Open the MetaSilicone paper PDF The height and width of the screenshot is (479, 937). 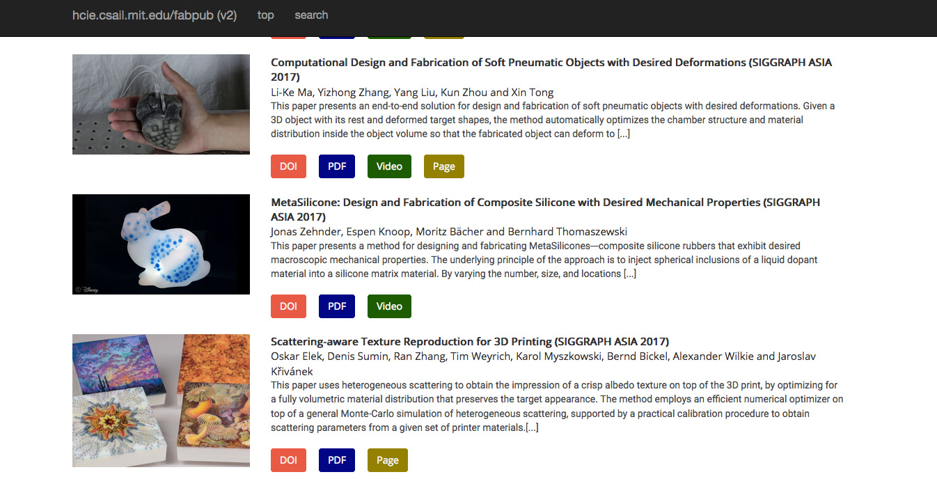[337, 306]
